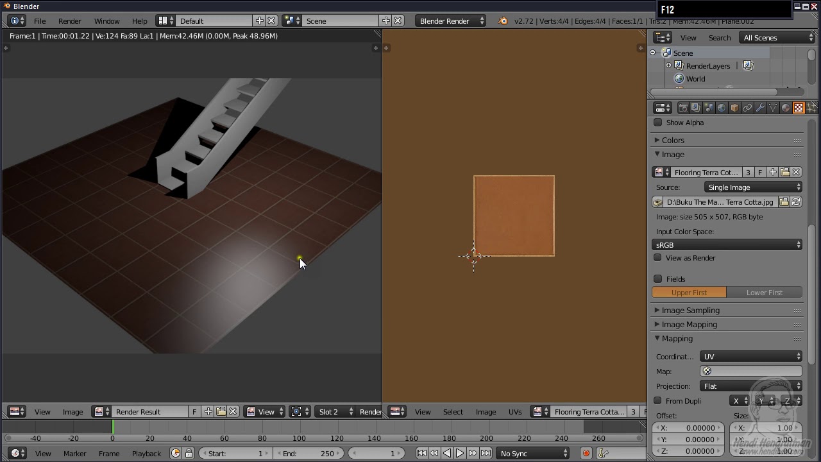Select Upper First field order
Viewport: 821px width, 462px height.
(x=689, y=293)
